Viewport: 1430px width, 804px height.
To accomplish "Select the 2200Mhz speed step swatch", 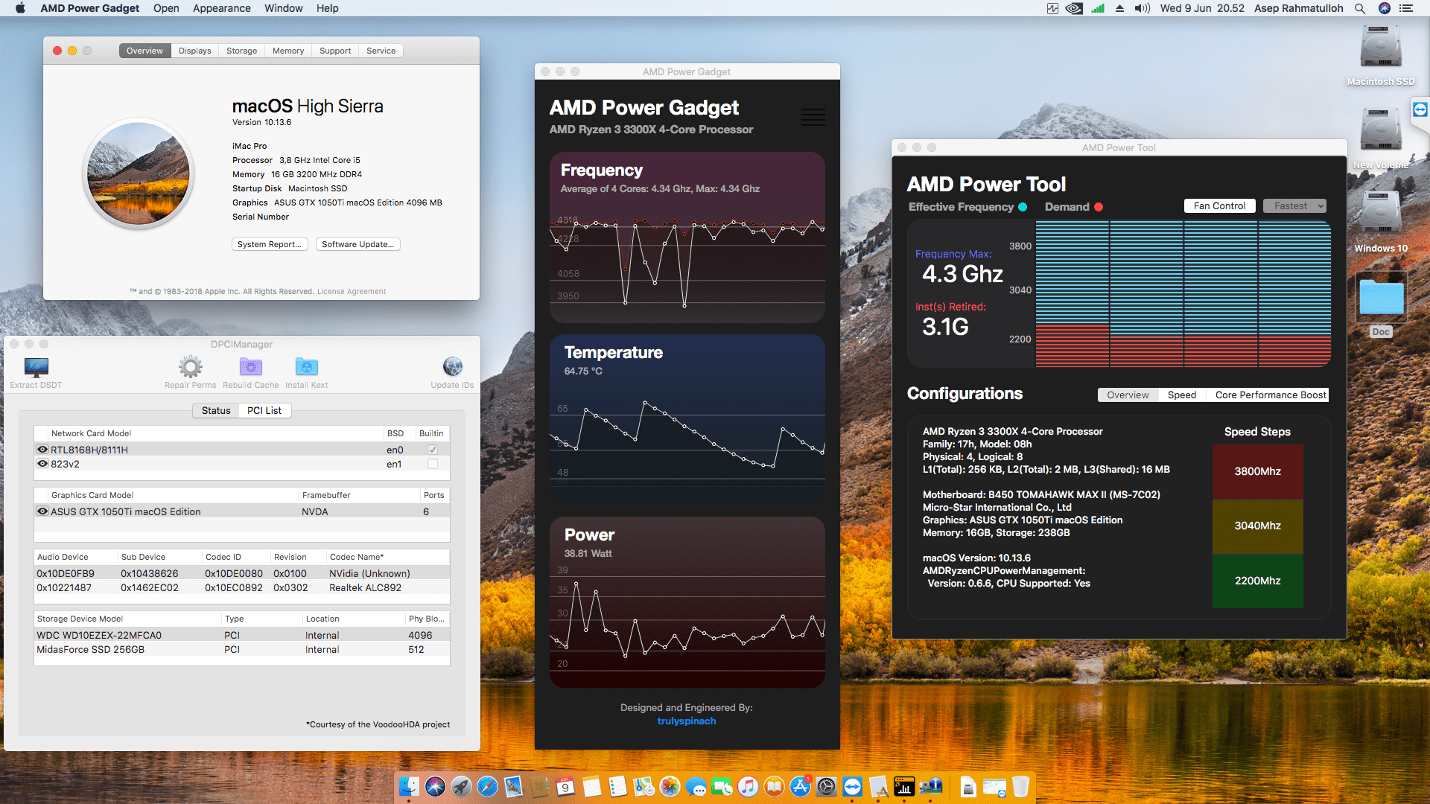I will coord(1257,581).
